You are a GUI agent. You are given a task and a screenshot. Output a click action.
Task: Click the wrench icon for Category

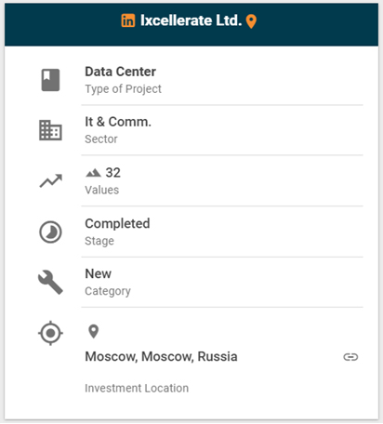pos(50,282)
